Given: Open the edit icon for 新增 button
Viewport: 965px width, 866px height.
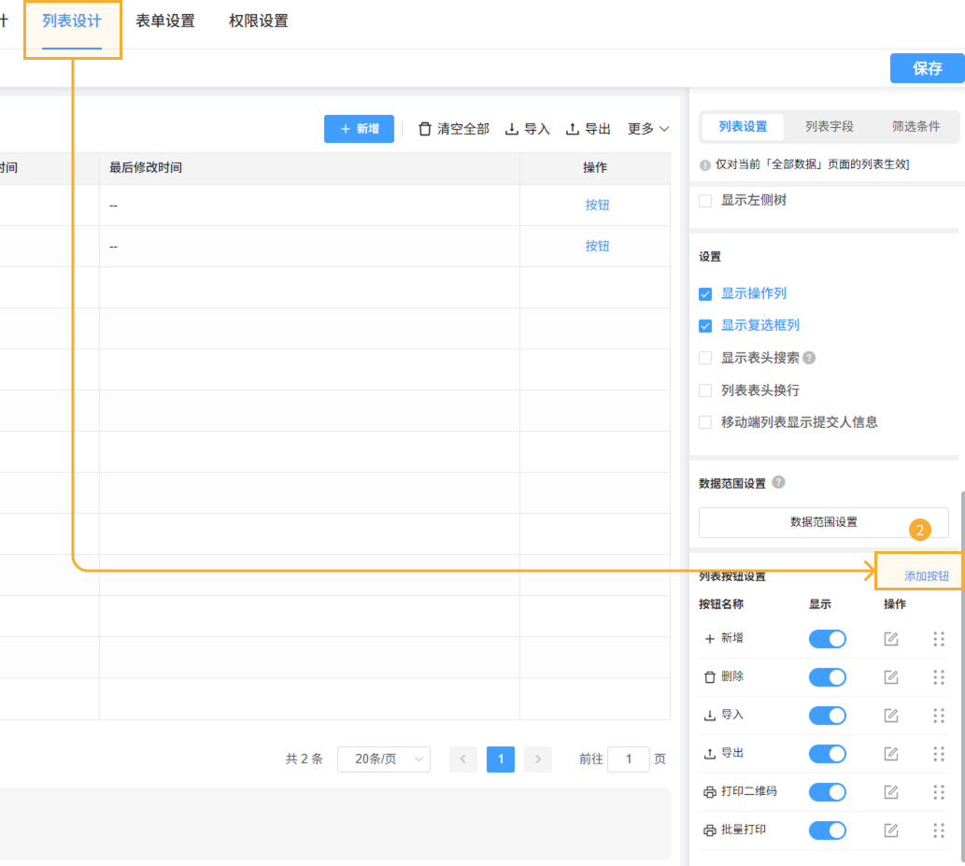Looking at the screenshot, I should pos(890,639).
